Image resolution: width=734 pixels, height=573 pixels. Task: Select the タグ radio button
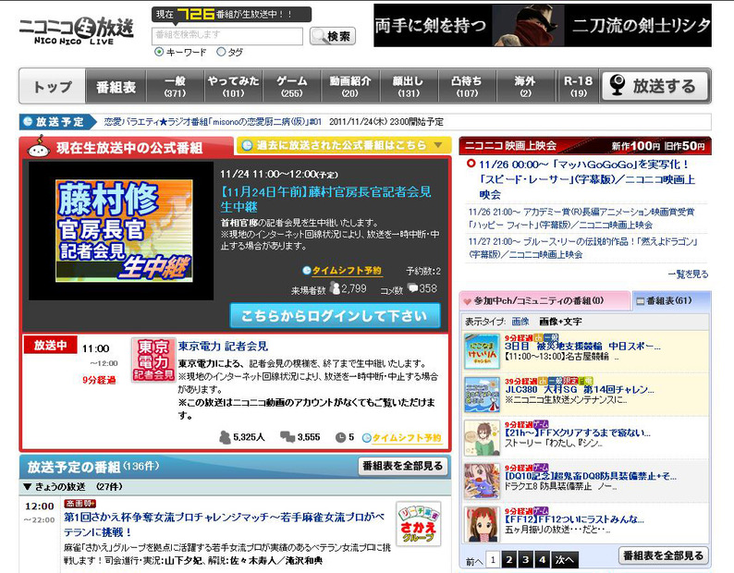(x=221, y=52)
